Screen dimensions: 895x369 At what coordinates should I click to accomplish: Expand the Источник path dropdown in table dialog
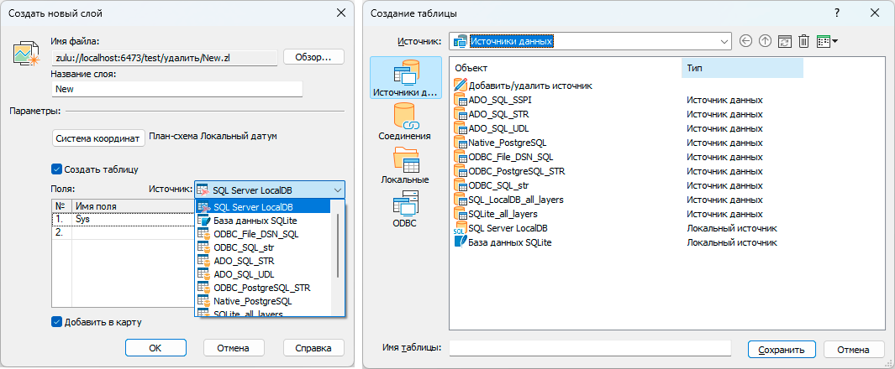click(x=724, y=41)
